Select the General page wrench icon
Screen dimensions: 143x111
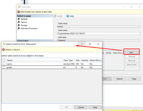point(19,19)
